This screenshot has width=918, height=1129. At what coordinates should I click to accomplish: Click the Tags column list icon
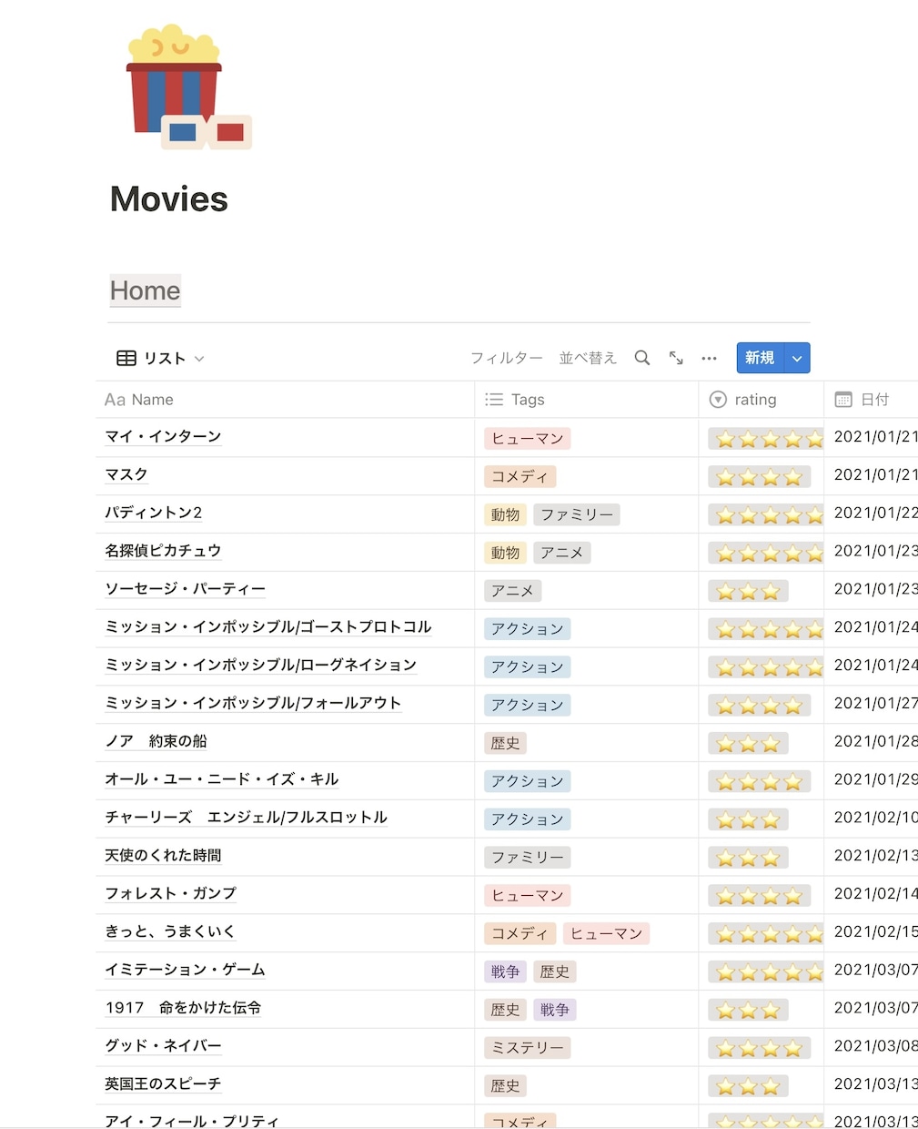(494, 399)
